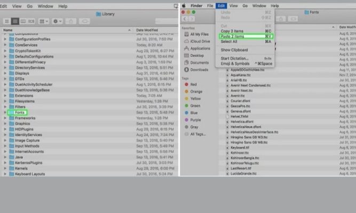Click the Apple menu logo
The image size is (356, 213).
pyautogui.click(x=185, y=5)
